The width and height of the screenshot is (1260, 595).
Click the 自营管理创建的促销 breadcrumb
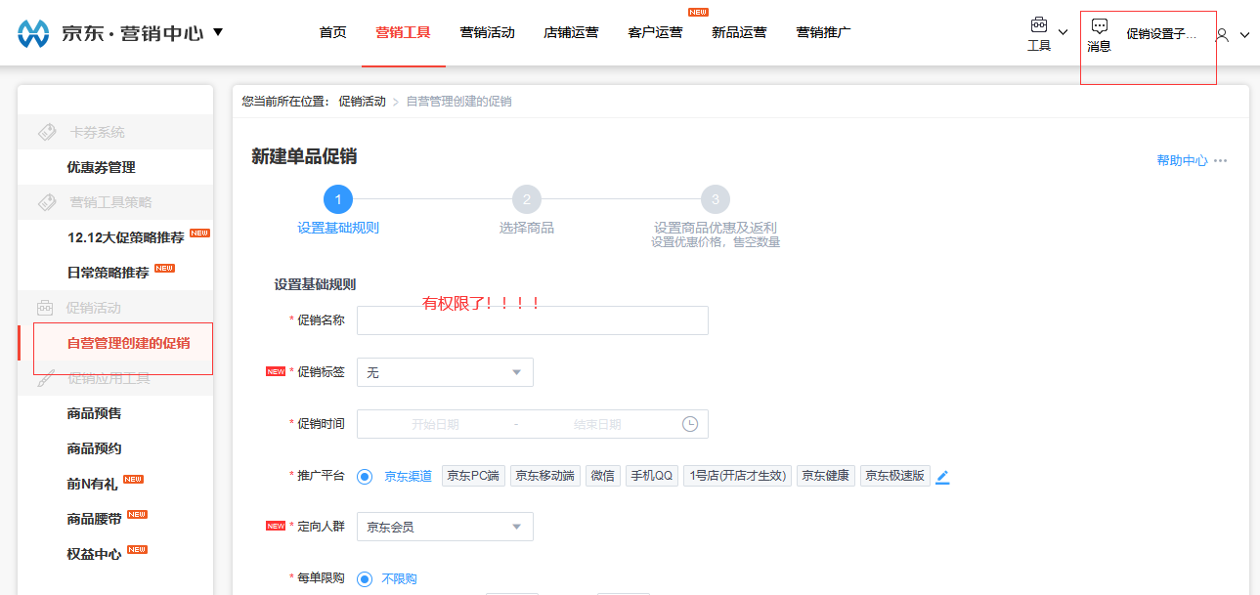click(458, 102)
